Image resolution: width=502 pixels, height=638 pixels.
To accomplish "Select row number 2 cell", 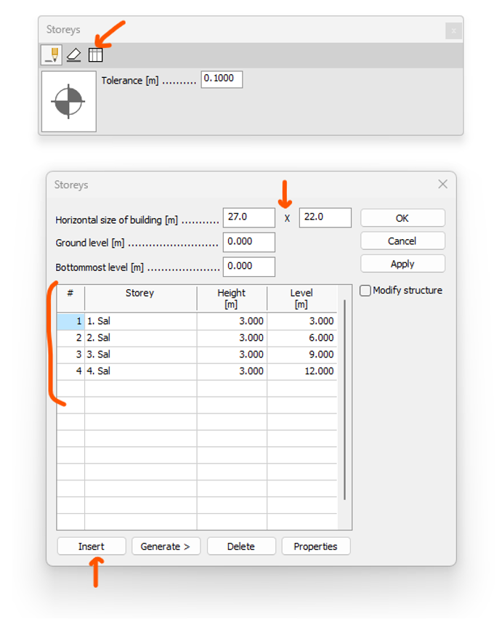I will tap(70, 338).
